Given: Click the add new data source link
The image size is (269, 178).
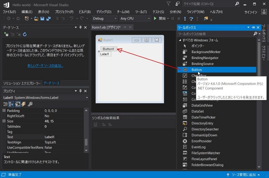Looking at the screenshot, I should point(45,66).
